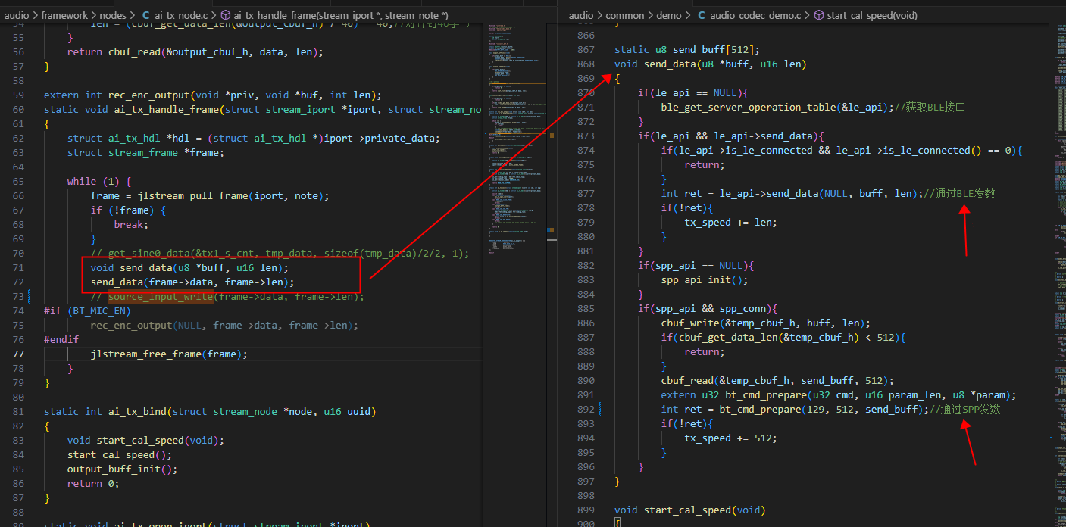Click the symbol icon beside start_cal_speed(void) breadcrumb

coord(818,15)
